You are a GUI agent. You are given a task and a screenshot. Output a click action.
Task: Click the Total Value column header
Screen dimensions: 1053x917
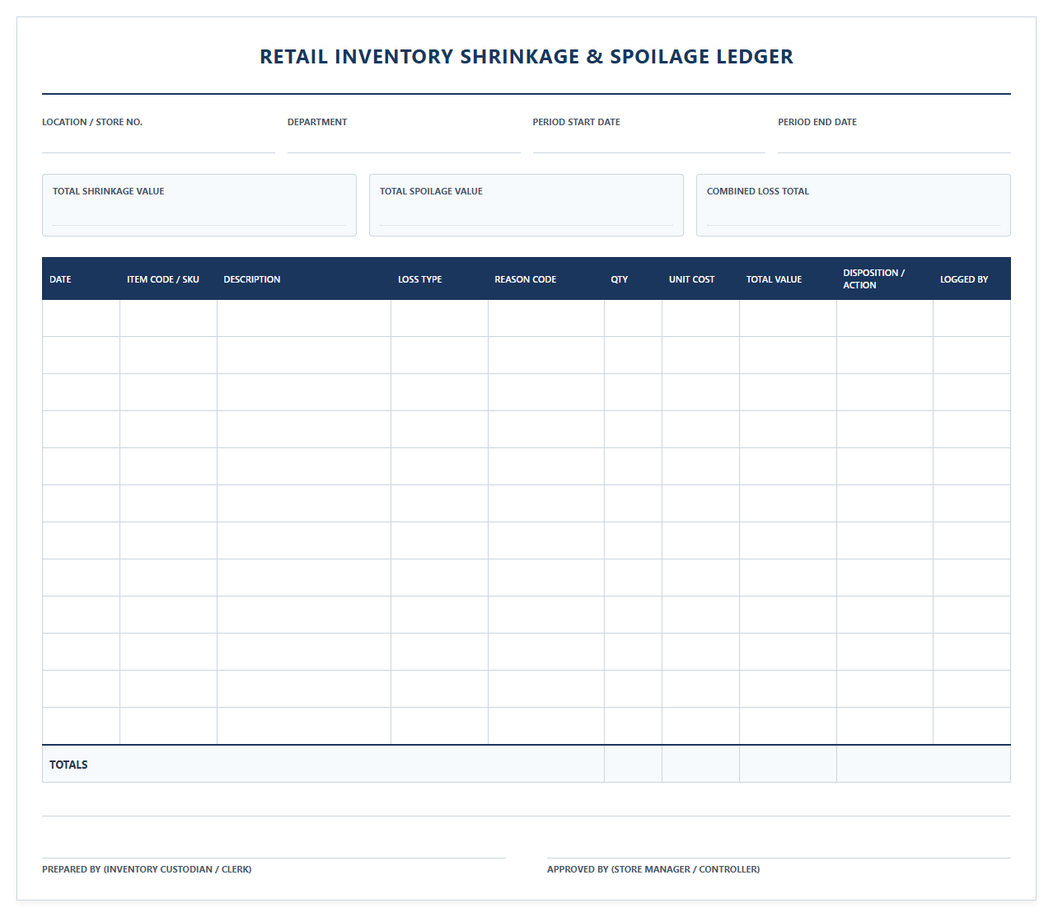click(788, 279)
